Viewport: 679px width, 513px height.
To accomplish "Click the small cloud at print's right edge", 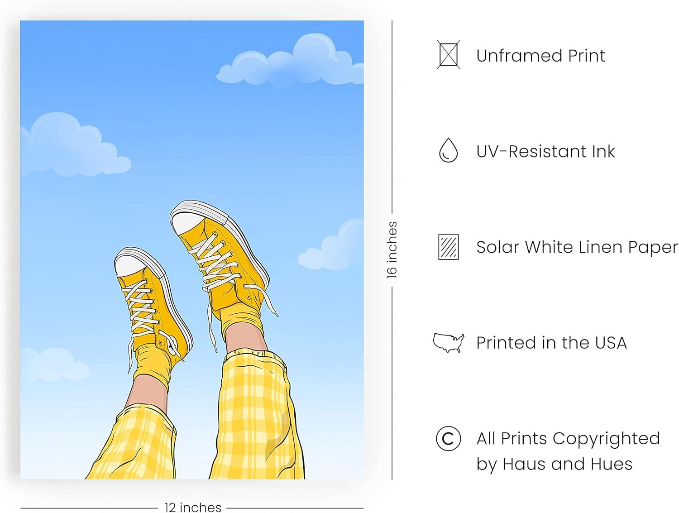I will pyautogui.click(x=333, y=245).
